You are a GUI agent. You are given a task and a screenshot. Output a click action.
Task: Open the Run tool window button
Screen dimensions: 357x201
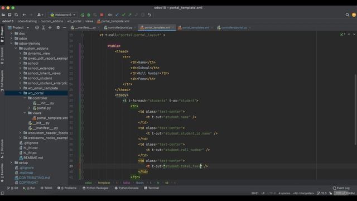click(x=29, y=188)
